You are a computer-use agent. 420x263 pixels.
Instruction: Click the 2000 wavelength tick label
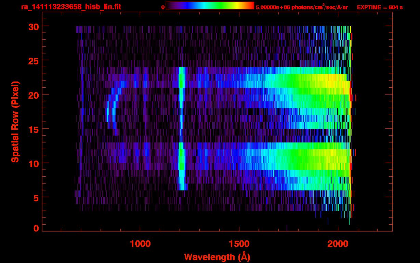pos(338,244)
